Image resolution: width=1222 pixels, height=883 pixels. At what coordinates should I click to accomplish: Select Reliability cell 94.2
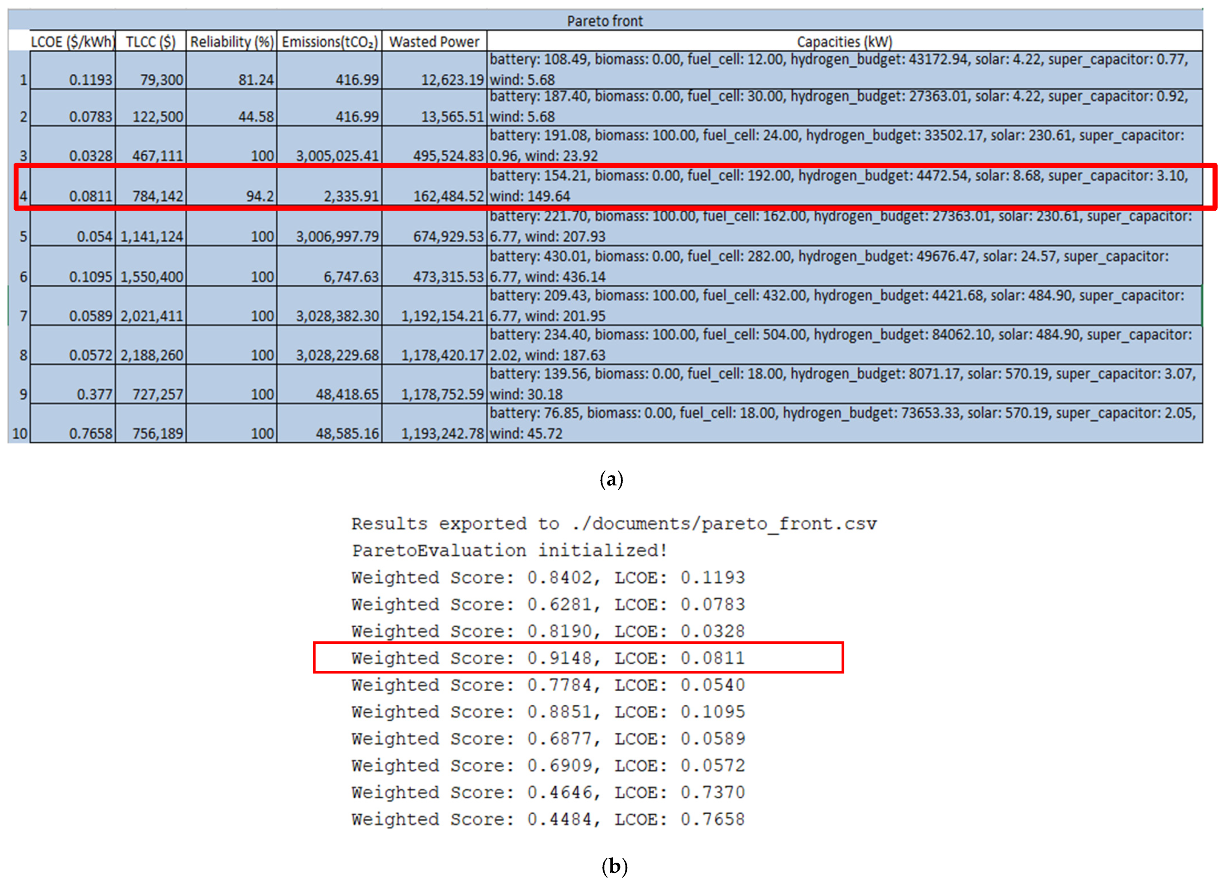[232, 186]
